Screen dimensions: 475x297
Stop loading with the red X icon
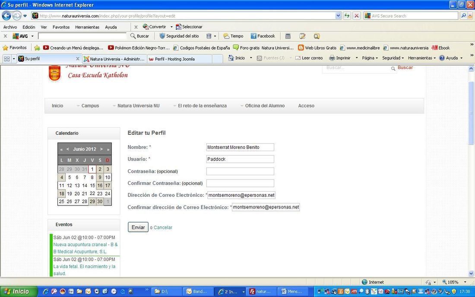pyautogui.click(x=357, y=16)
